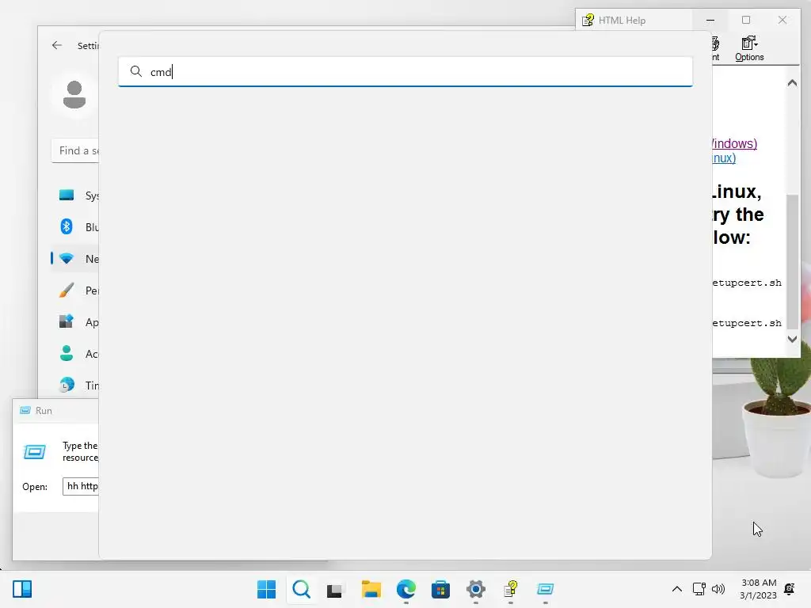Image resolution: width=811 pixels, height=608 pixels.
Task: Close the HTML Help window
Action: [x=782, y=20]
